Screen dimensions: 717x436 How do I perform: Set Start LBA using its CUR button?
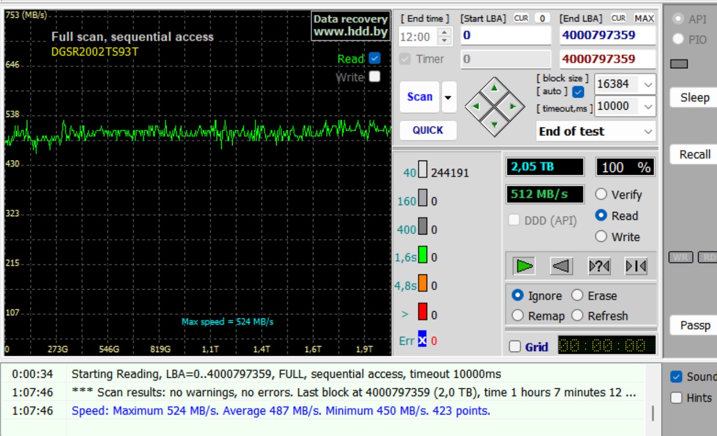pos(522,18)
